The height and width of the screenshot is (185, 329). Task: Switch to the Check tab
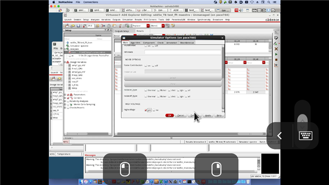tap(160, 43)
